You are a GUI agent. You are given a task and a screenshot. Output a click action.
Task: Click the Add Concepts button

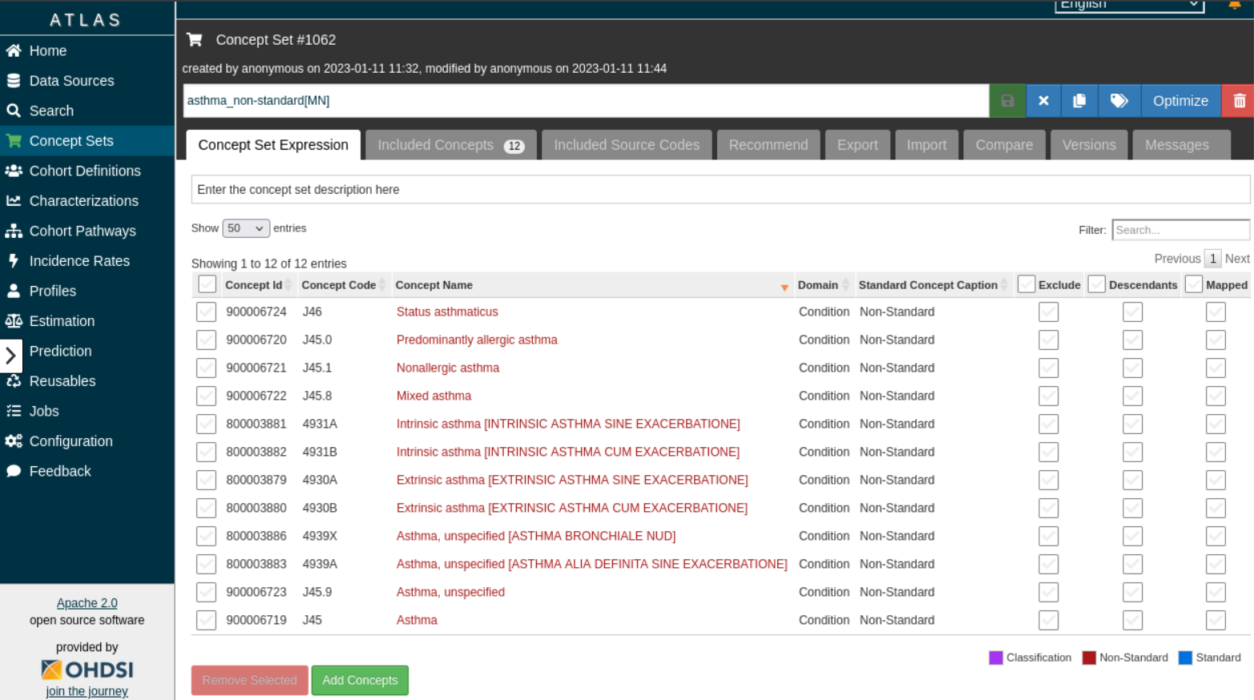click(360, 680)
